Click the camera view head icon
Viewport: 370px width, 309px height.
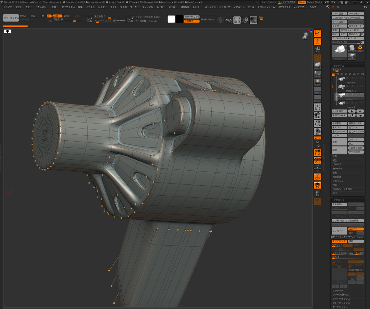tap(305, 36)
